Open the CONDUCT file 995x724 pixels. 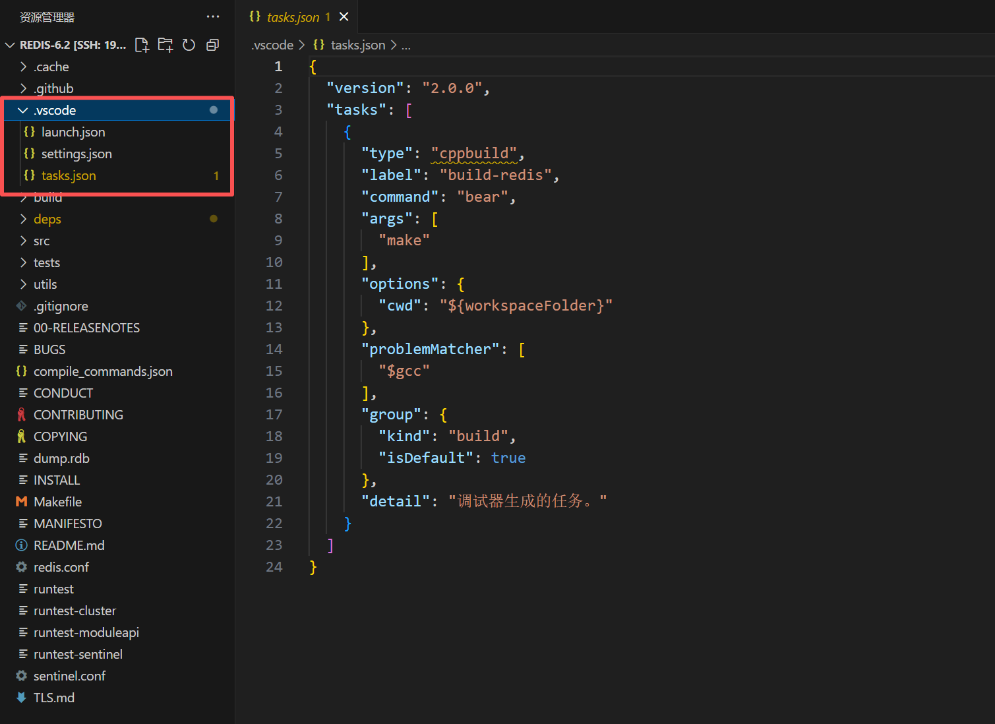117,393
